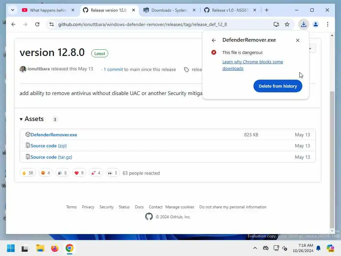Go forward with the forward arrow
Image resolution: width=341 pixels, height=256 pixels.
point(25,24)
